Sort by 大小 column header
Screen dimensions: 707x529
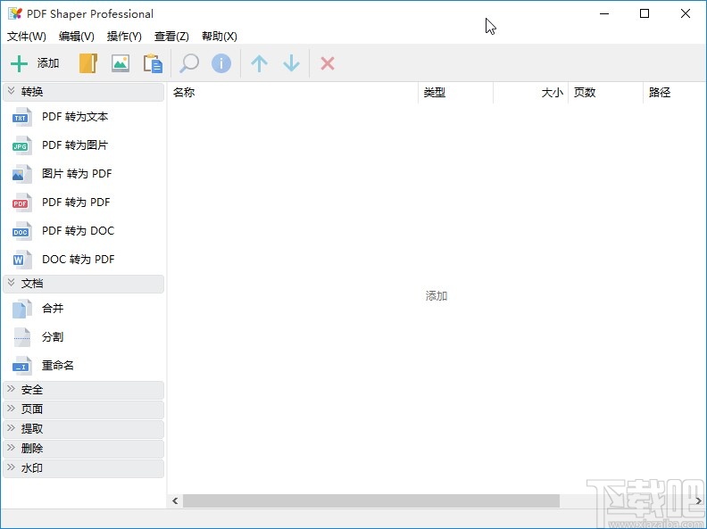[x=531, y=93]
